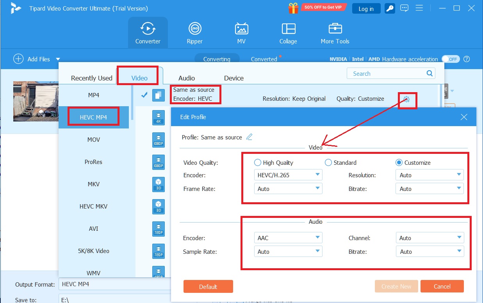Image resolution: width=483 pixels, height=303 pixels.
Task: Toggle hardware acceleration switch
Action: [x=450, y=59]
